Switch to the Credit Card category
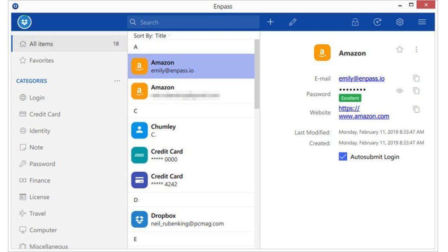Screen dimensions: 448x252 pos(44,114)
